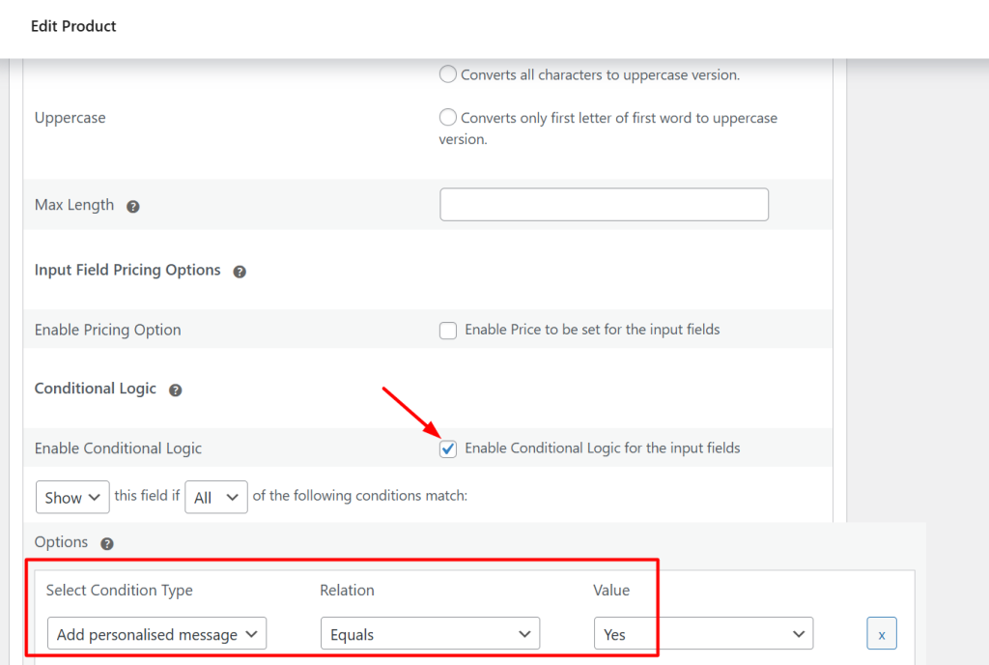
Task: Click help icon next to Input Field Pricing Options
Action: tap(240, 272)
